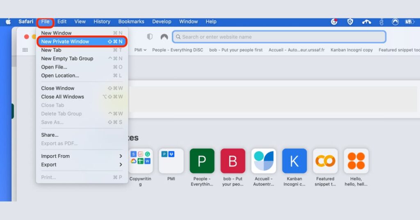Viewport: 420px width, 220px height.
Task: Open the orange four-dots Hello favorite icon
Action: pyautogui.click(x=356, y=161)
